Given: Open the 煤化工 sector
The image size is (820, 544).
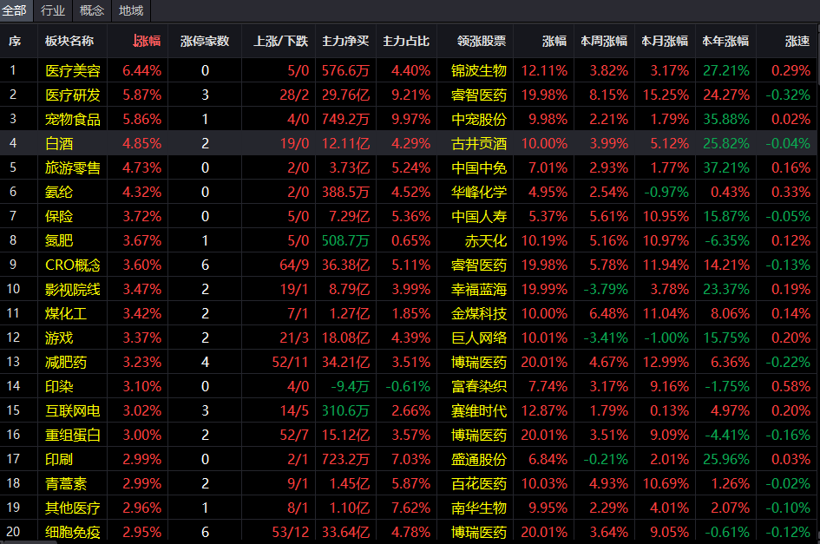Looking at the screenshot, I should coord(66,313).
